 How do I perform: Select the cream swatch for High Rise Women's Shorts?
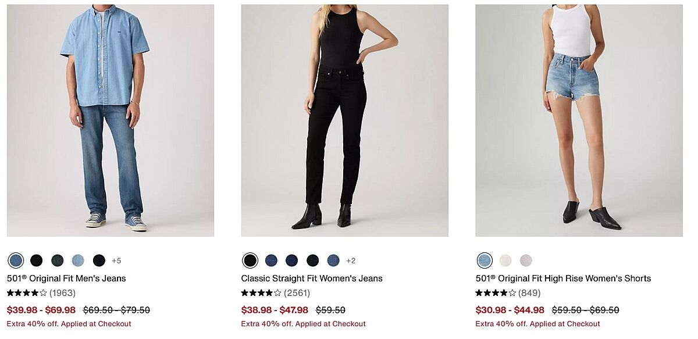point(505,261)
